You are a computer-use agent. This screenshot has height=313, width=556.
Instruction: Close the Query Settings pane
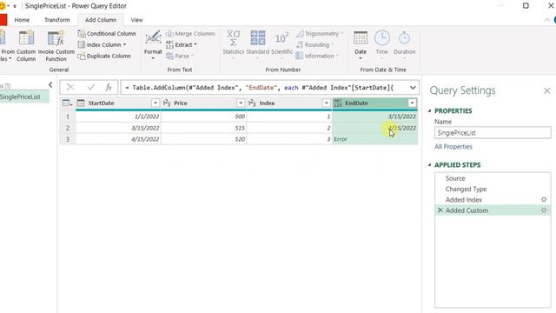[546, 91]
